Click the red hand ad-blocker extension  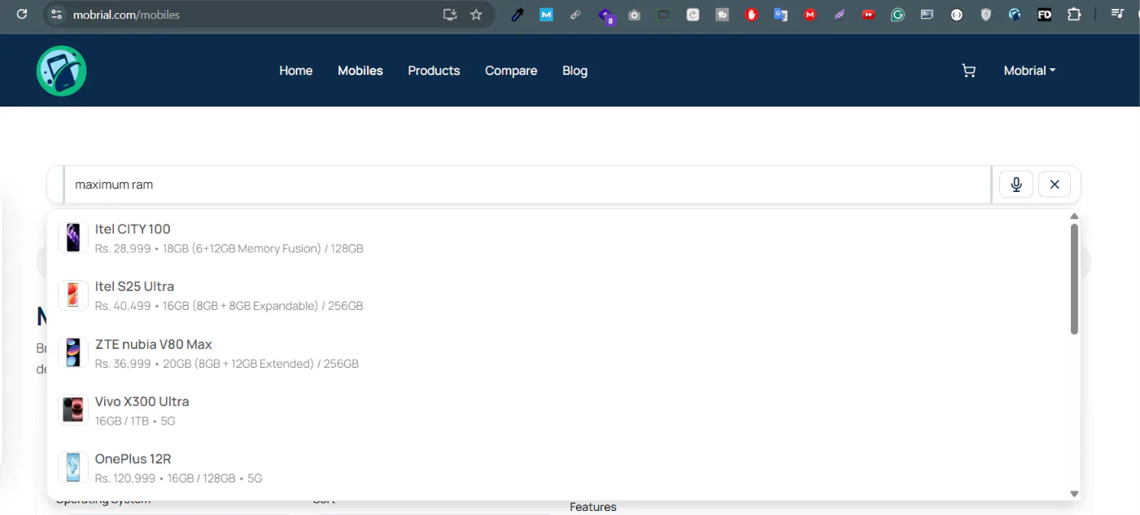point(752,15)
